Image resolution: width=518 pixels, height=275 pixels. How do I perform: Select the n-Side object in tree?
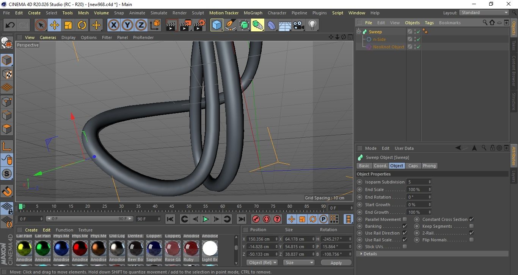point(379,39)
